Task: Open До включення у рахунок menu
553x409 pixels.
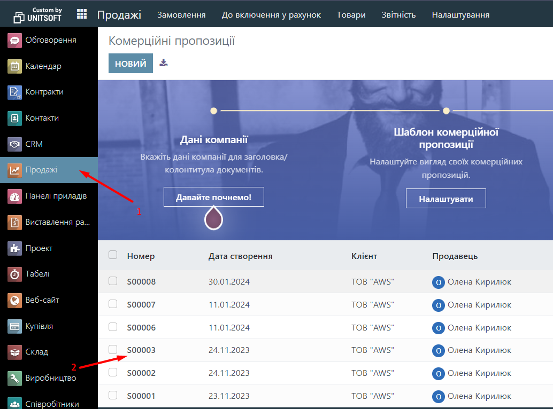Action: coord(271,14)
